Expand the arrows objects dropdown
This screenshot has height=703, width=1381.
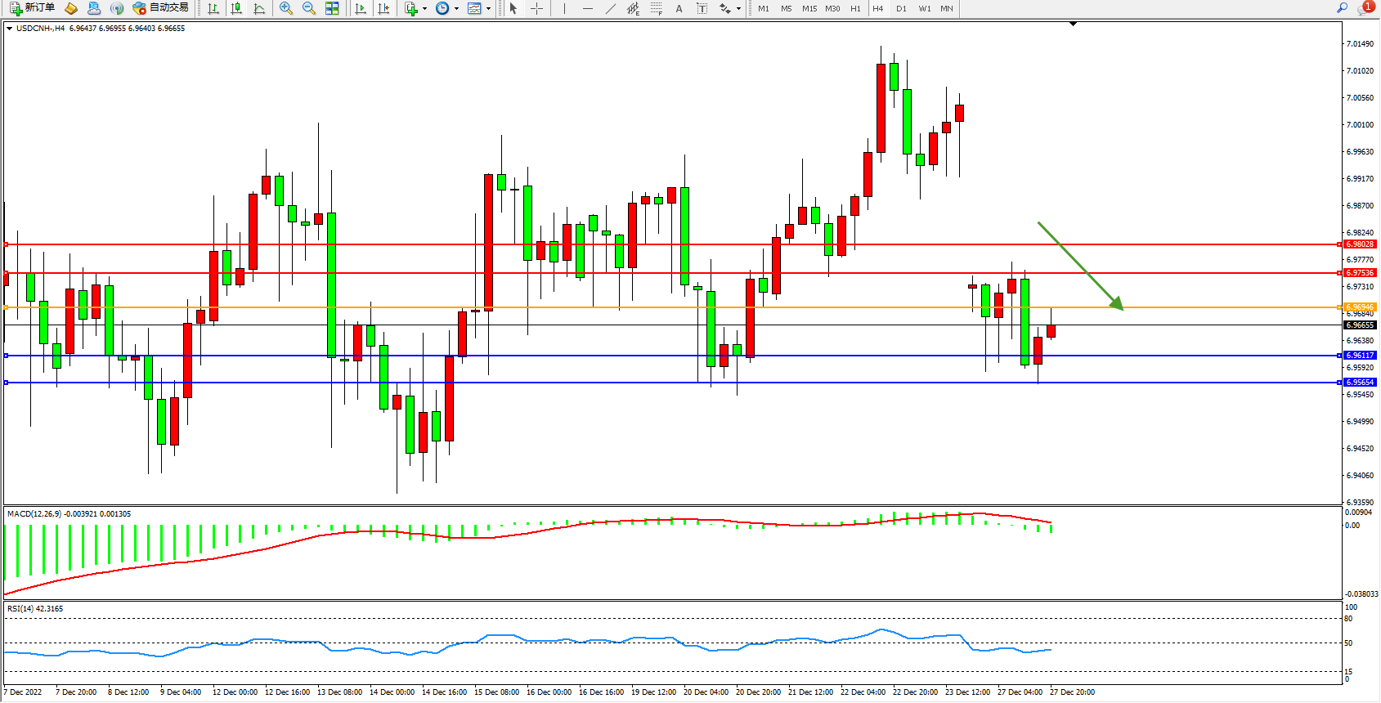click(738, 9)
